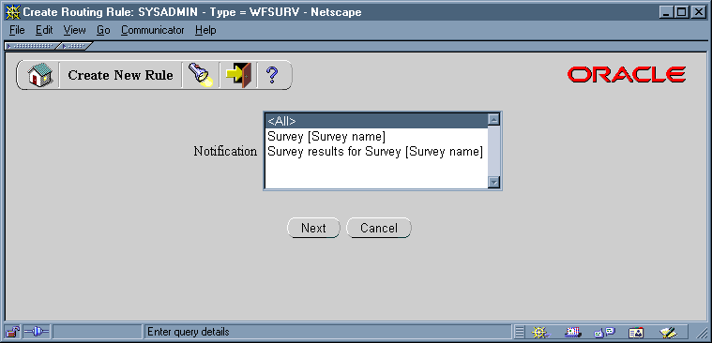Close the Netscape window
712x343 pixels.
coord(698,12)
